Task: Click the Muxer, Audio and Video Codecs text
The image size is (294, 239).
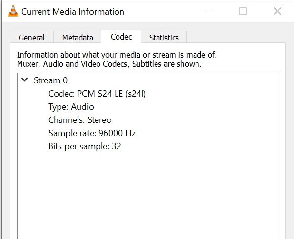Action: click(x=109, y=64)
